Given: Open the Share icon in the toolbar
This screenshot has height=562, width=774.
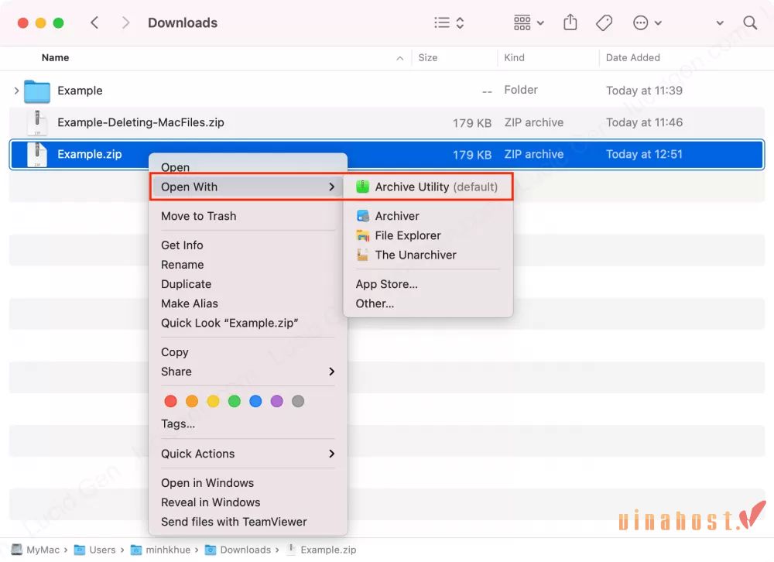Looking at the screenshot, I should coord(570,22).
